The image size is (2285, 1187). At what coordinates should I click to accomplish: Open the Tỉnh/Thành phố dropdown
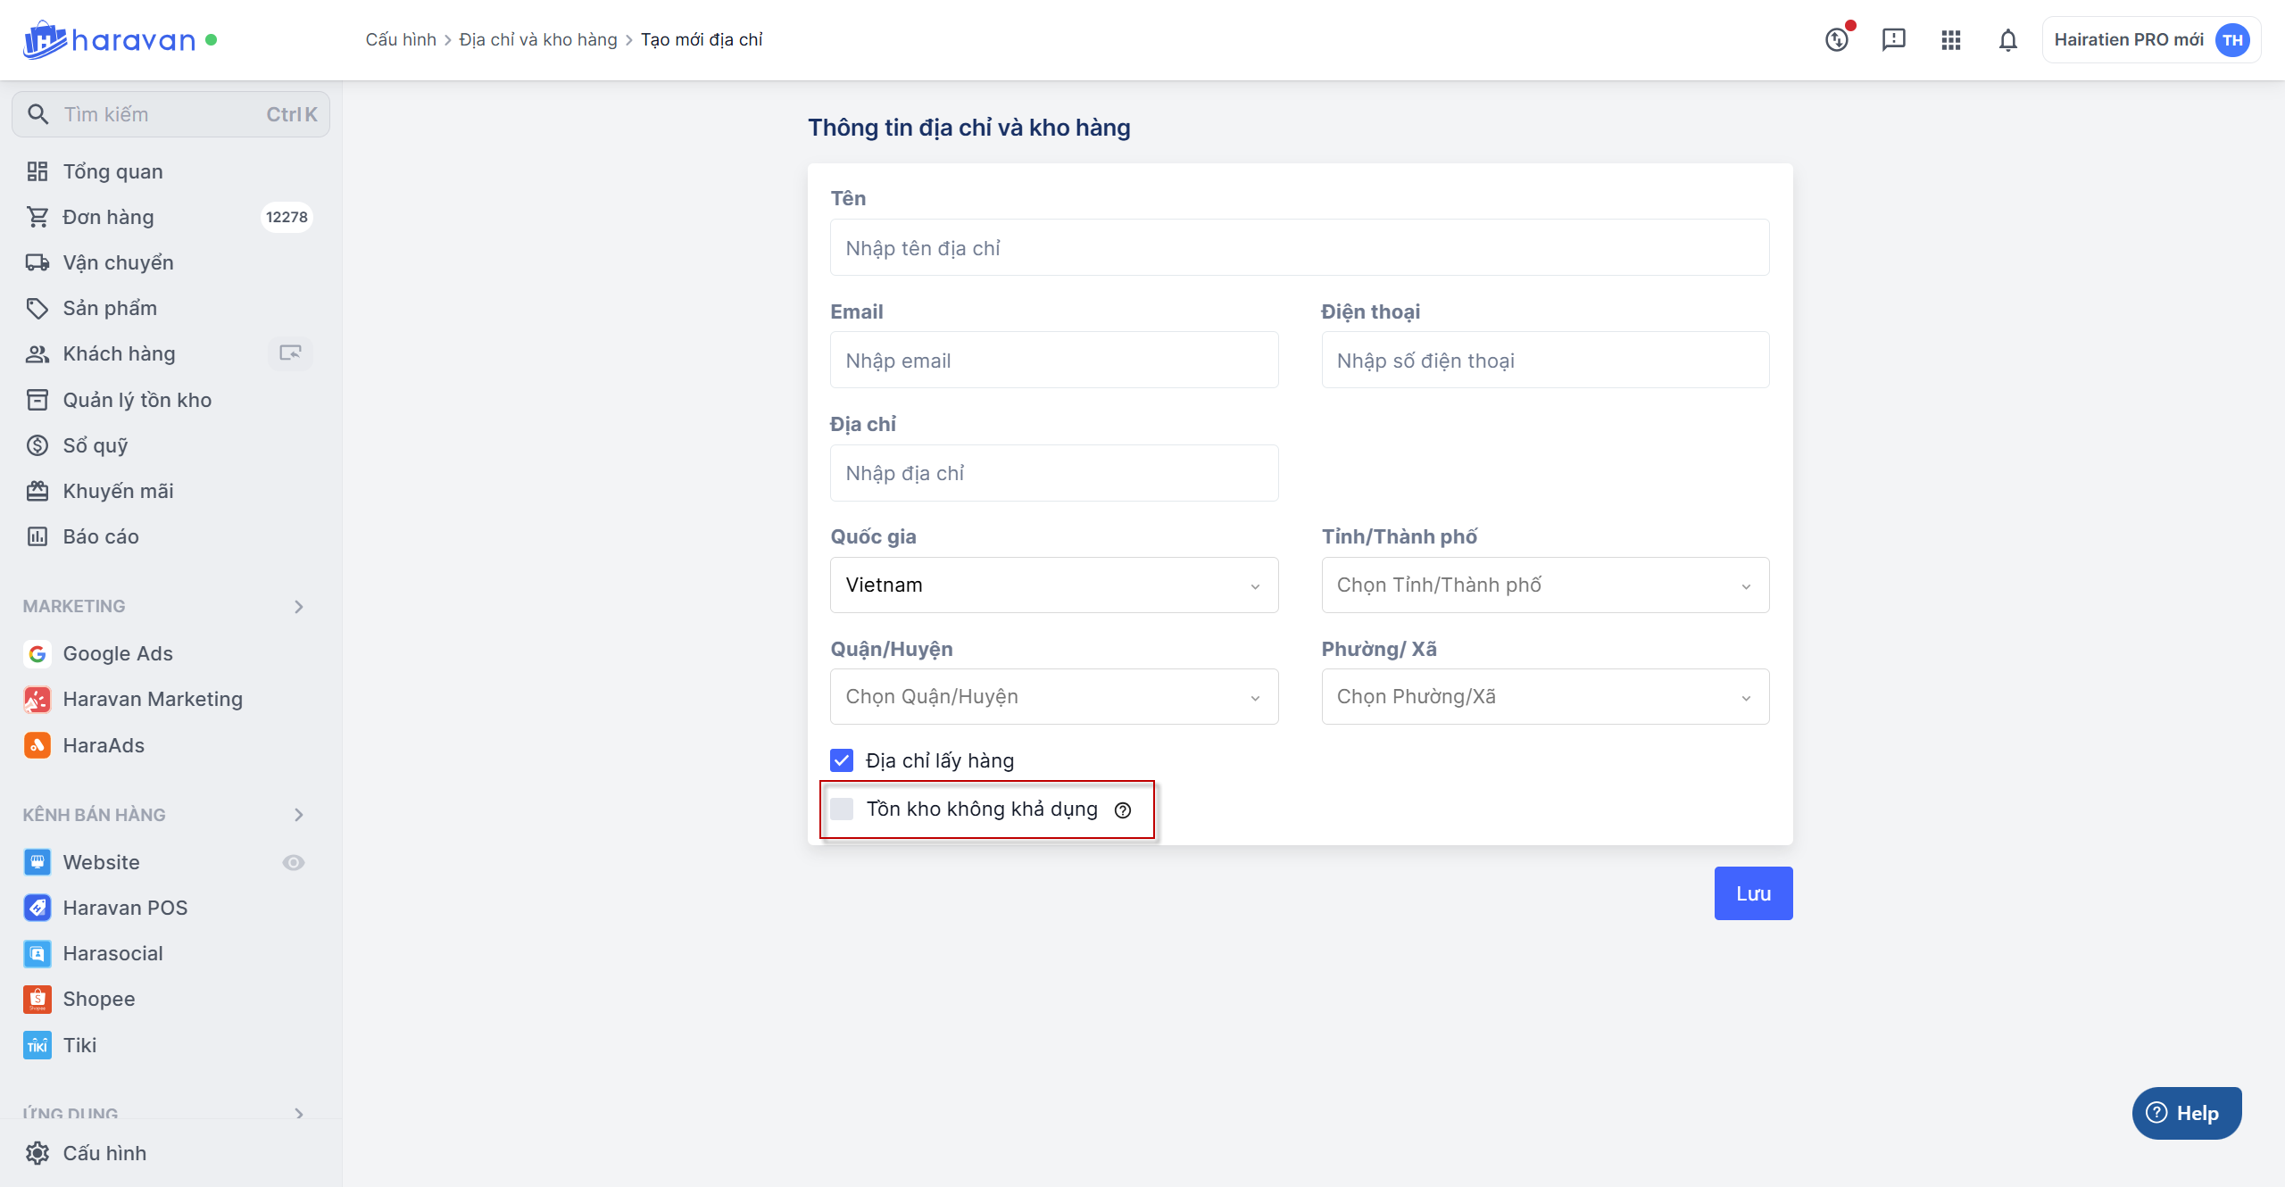1544,585
